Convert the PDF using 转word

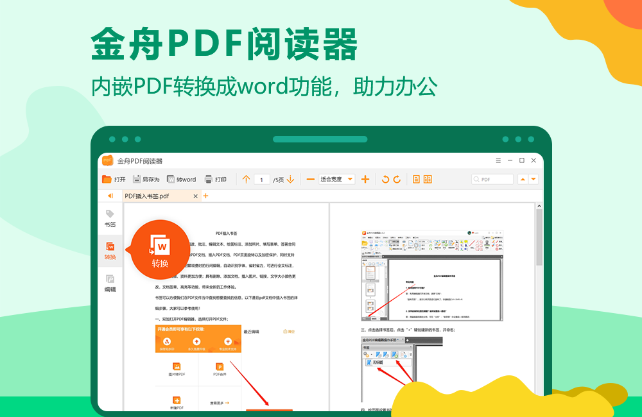177,178
